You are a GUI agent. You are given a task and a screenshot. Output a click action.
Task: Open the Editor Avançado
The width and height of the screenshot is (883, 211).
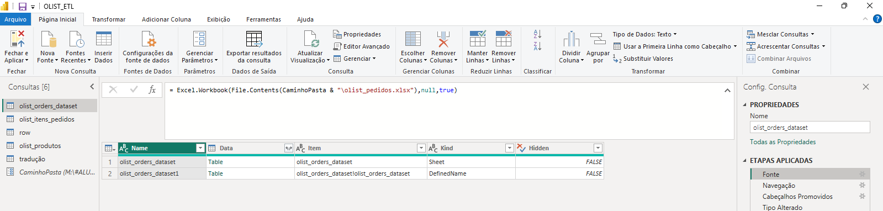point(362,46)
